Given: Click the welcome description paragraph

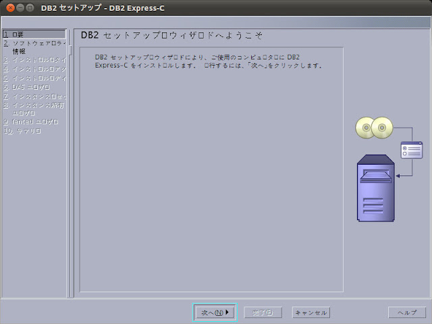Looking at the screenshot, I should 209,61.
